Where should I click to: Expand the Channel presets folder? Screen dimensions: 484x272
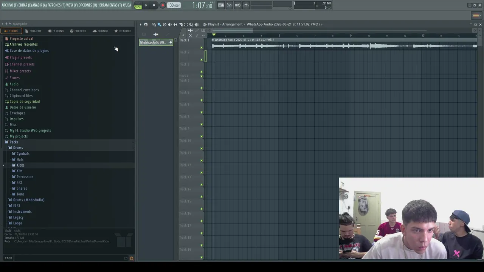tap(22, 64)
